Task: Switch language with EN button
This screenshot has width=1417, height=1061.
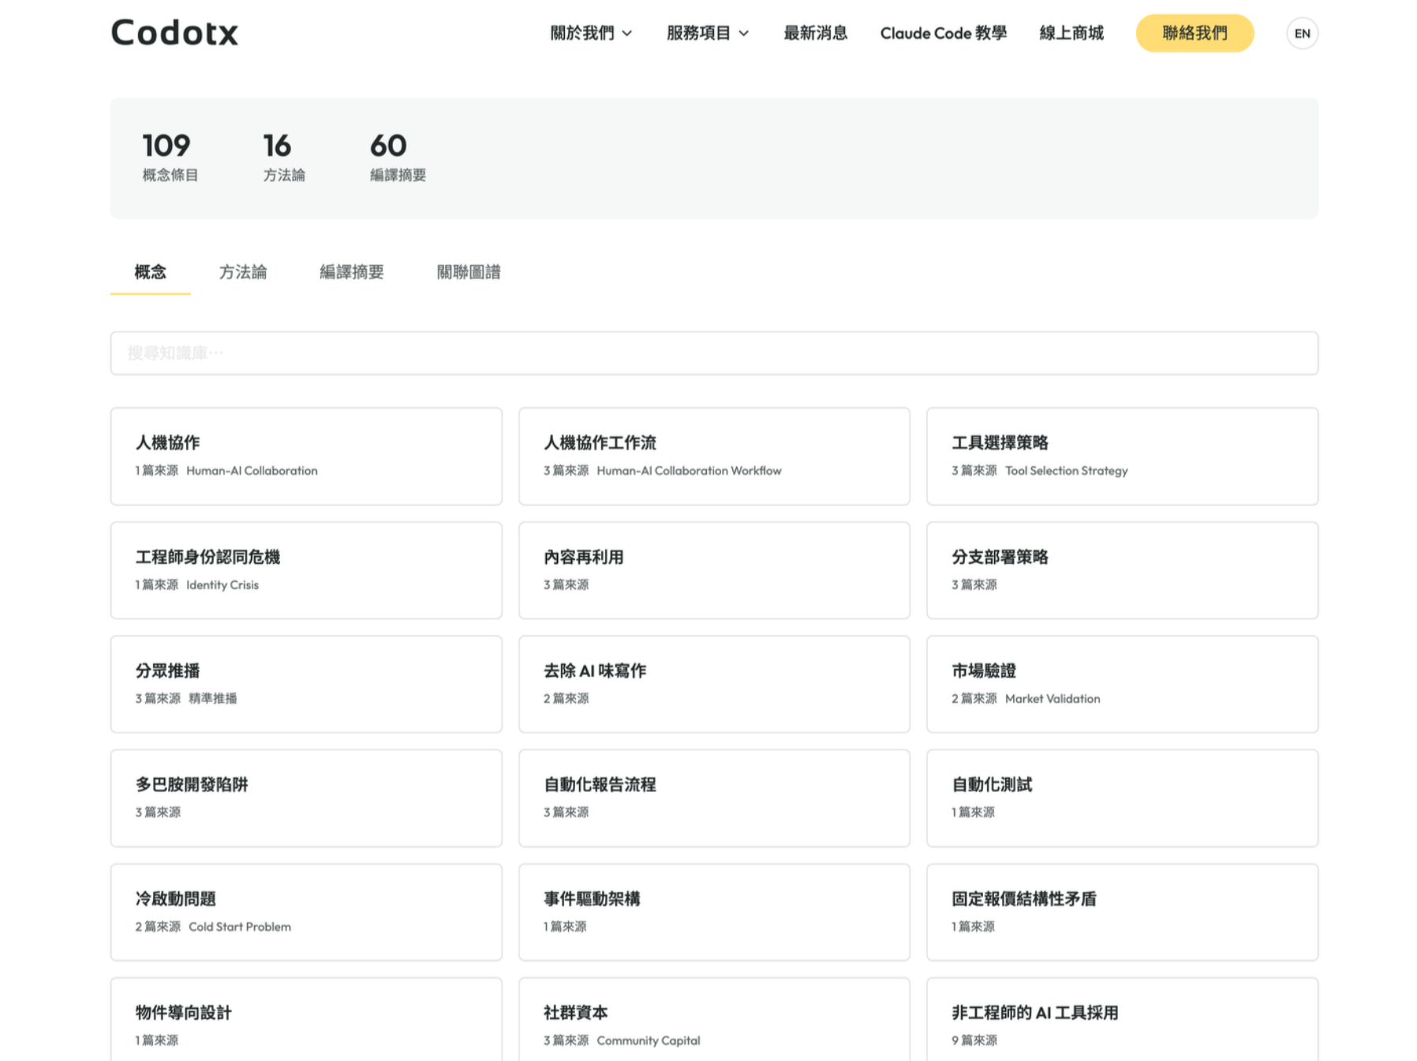Action: click(x=1302, y=33)
